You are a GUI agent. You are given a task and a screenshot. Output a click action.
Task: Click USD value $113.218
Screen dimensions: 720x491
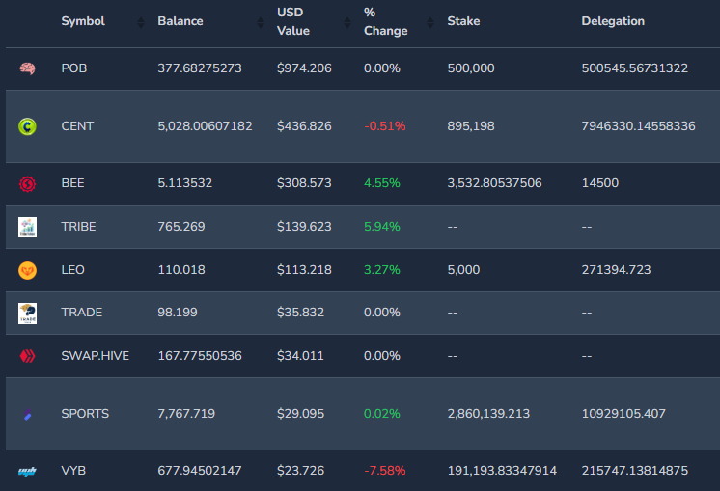point(304,270)
